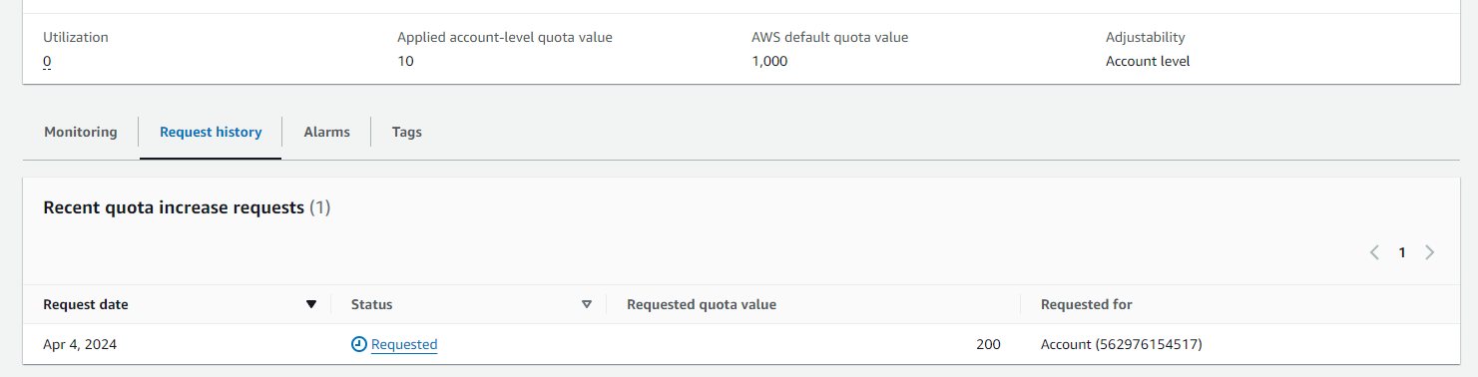Screen dimensions: 1478x377
Task: Click the underlined Utilization value 0
Action: [x=47, y=62]
